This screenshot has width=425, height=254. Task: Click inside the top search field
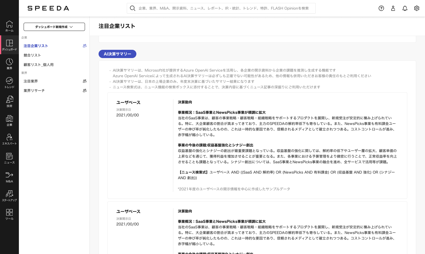pyautogui.click(x=221, y=8)
